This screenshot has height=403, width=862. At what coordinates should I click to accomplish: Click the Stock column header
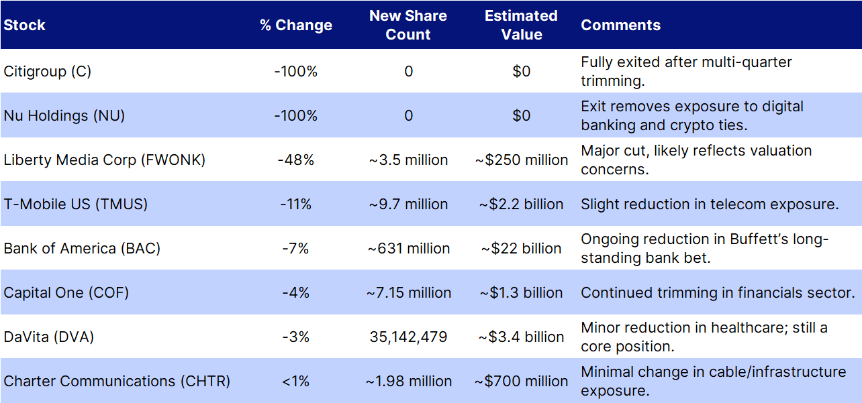tap(25, 25)
